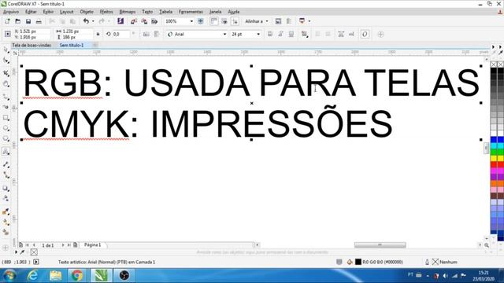Click the Search content icon
This screenshot has width=504, height=283.
(120, 21)
